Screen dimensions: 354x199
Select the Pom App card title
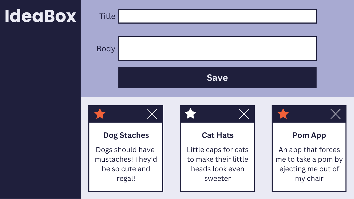point(309,135)
